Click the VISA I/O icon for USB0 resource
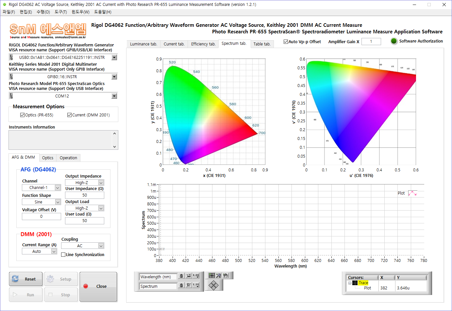The height and width of the screenshot is (311, 452). click(11, 57)
